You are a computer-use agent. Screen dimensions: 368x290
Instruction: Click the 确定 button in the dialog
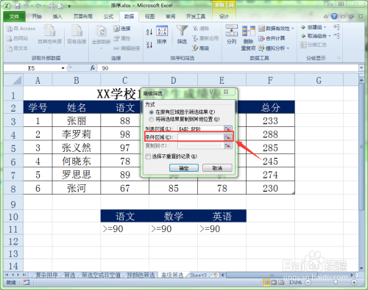[184, 168]
